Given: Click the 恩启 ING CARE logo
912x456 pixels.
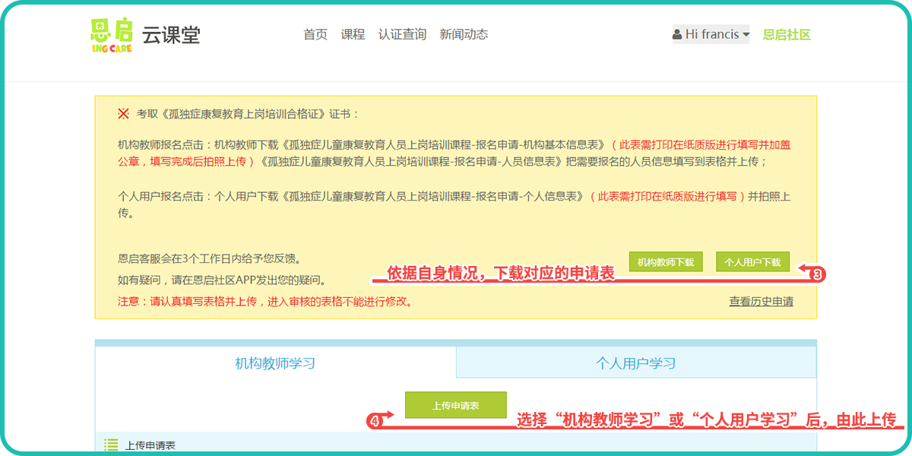Looking at the screenshot, I should pos(111,35).
